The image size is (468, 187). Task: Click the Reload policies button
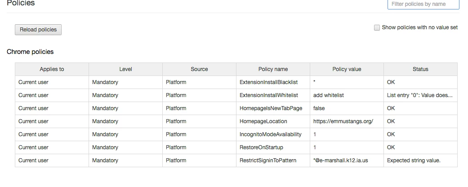(38, 30)
